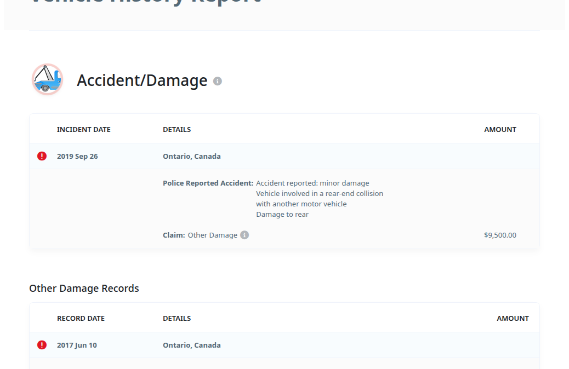
Task: Toggle details for the 2019 Sep 26 incident row
Action: (77, 155)
